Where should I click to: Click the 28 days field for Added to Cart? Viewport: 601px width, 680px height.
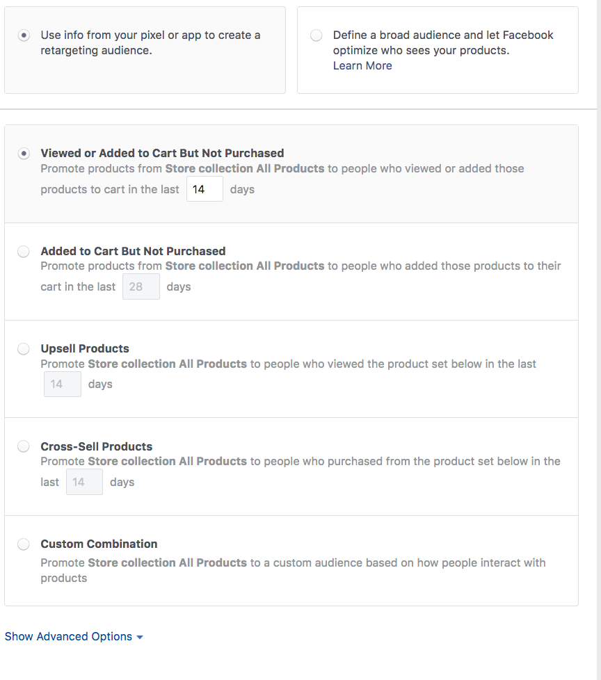[141, 286]
